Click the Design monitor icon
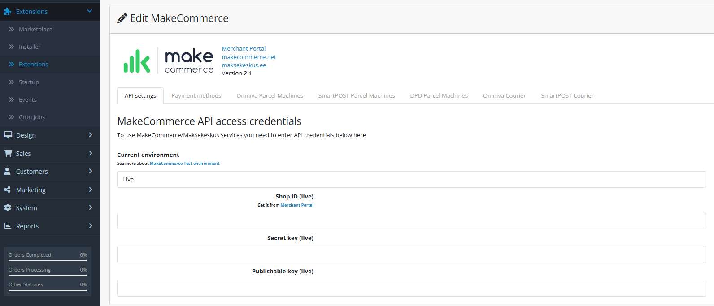The width and height of the screenshot is (714, 306). pos(8,135)
